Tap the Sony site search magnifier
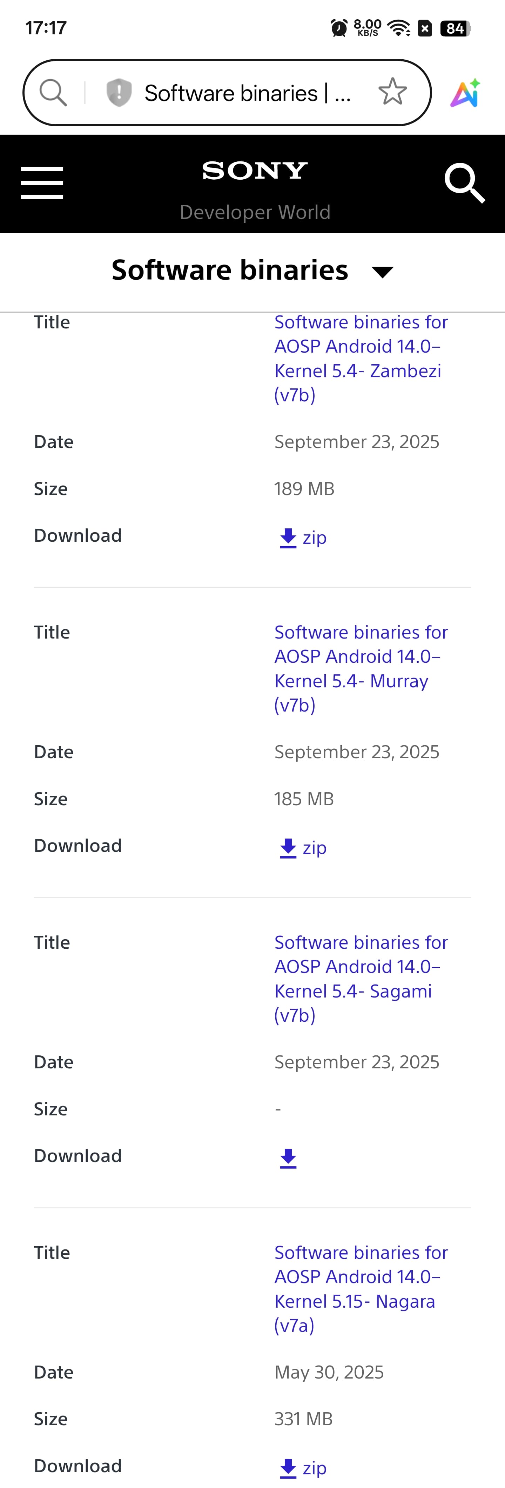Image resolution: width=505 pixels, height=1488 pixels. [464, 182]
